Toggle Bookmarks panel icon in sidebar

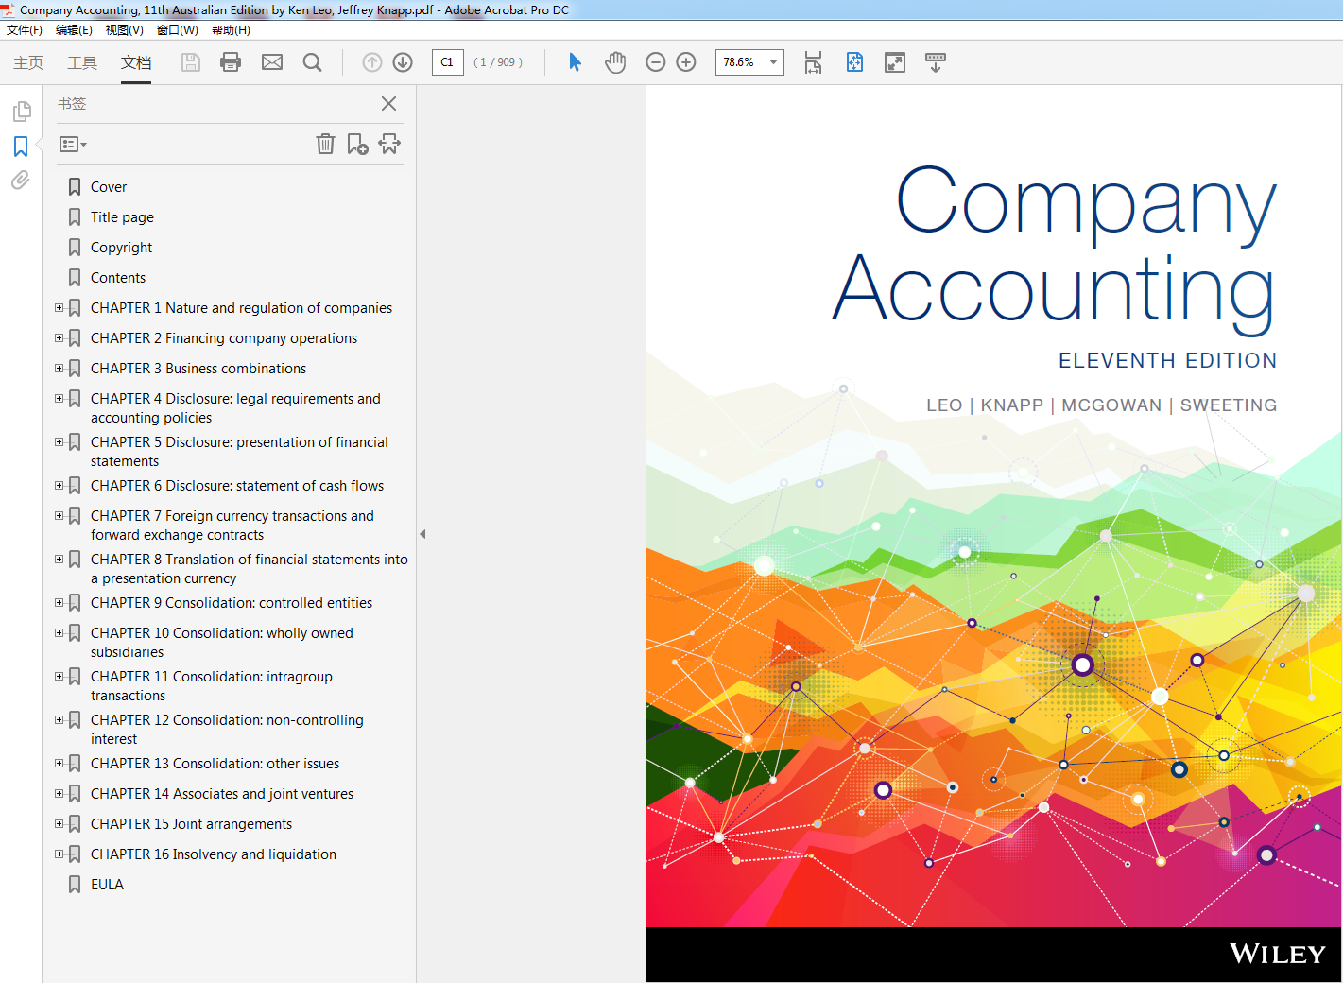[x=21, y=147]
